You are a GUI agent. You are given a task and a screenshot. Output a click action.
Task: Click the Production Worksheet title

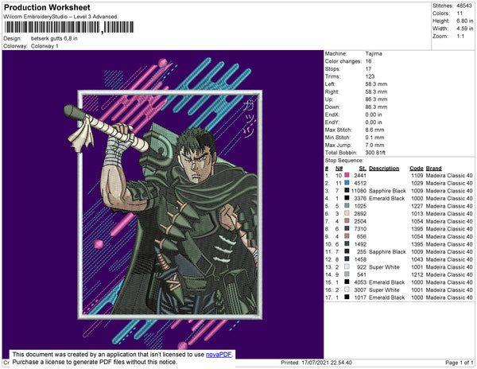click(47, 8)
